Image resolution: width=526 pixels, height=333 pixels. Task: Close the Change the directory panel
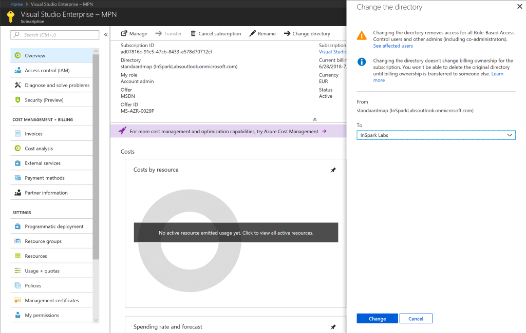point(517,7)
